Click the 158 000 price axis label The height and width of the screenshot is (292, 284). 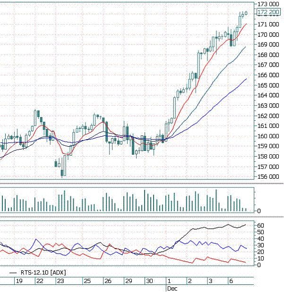(268, 157)
